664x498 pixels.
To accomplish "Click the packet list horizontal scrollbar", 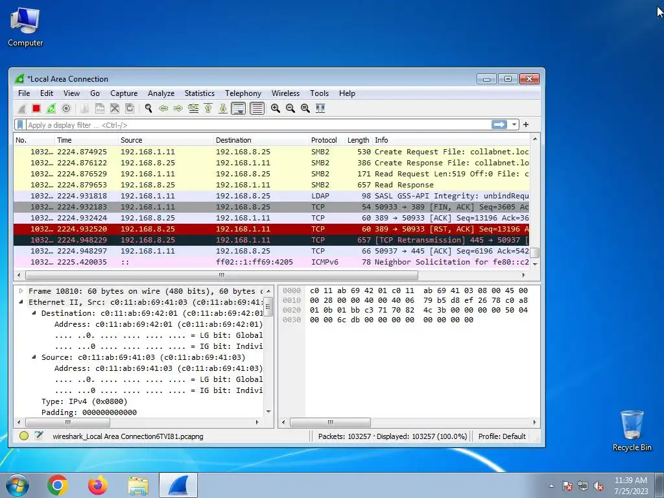I will [222, 275].
